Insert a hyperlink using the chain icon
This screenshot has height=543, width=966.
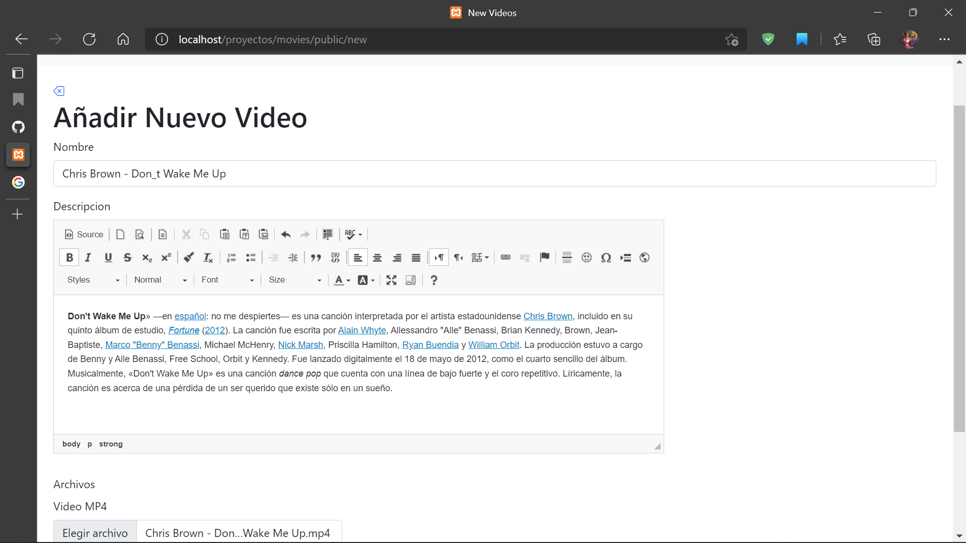pos(506,257)
